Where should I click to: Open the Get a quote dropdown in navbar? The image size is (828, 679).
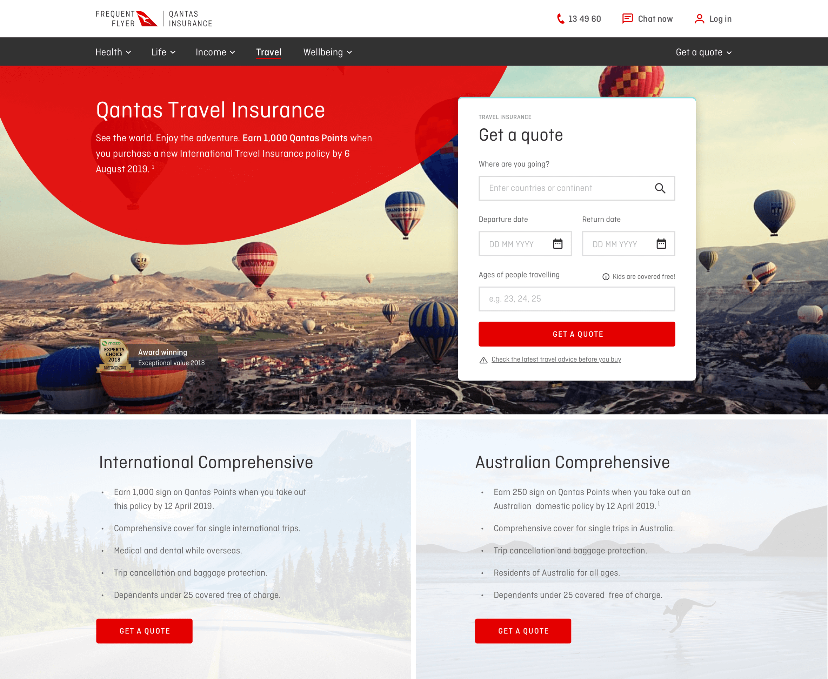click(x=703, y=52)
